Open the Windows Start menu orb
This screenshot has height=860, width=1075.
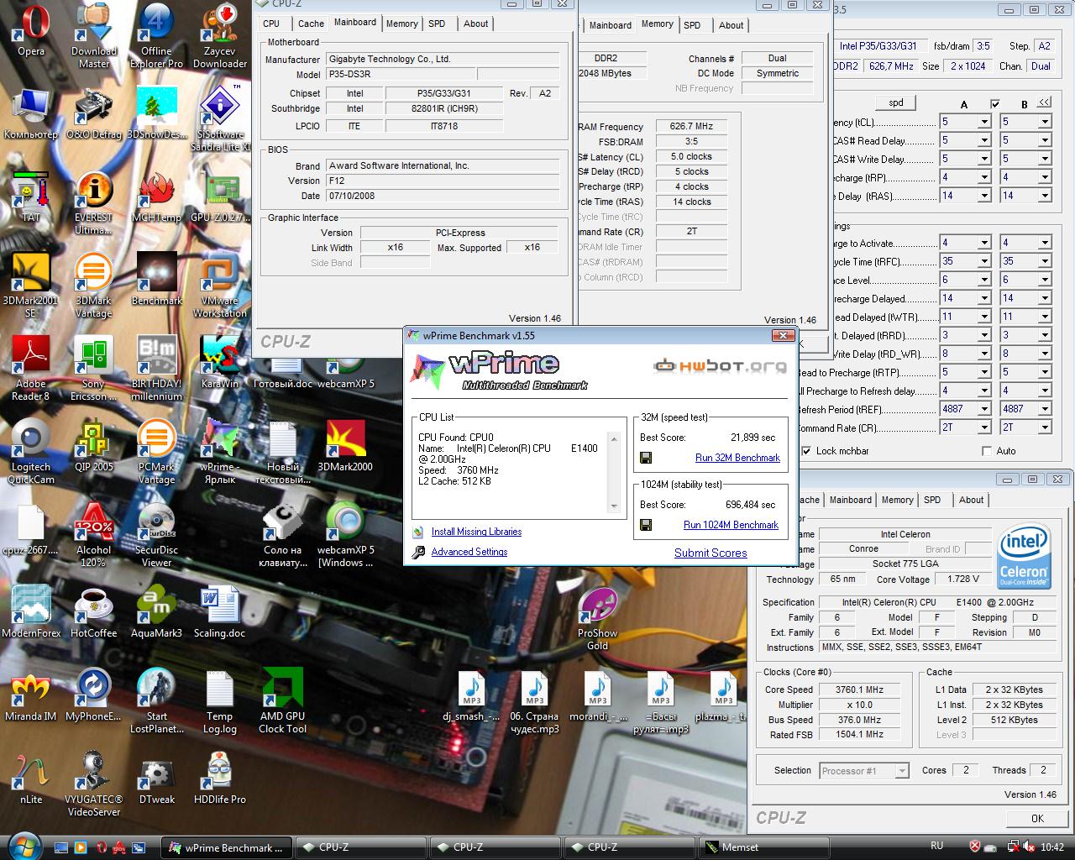(x=23, y=846)
